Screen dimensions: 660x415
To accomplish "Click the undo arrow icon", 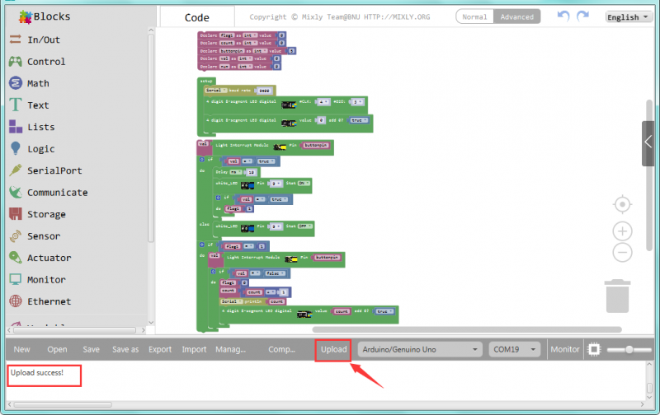I will point(563,16).
